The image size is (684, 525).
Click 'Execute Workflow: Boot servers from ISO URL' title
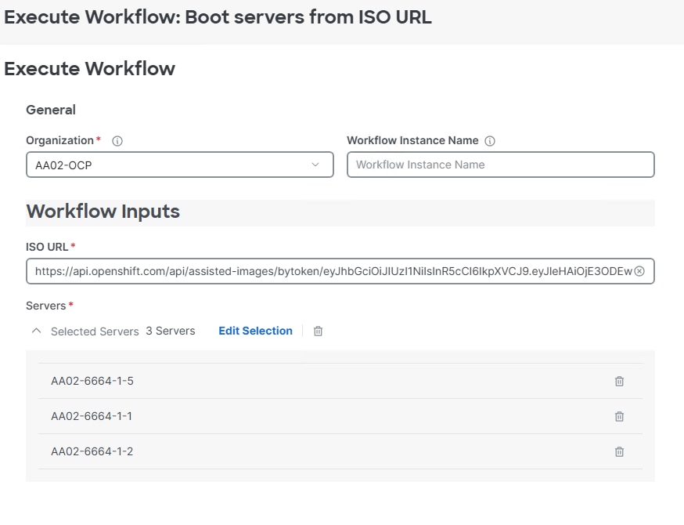(218, 17)
